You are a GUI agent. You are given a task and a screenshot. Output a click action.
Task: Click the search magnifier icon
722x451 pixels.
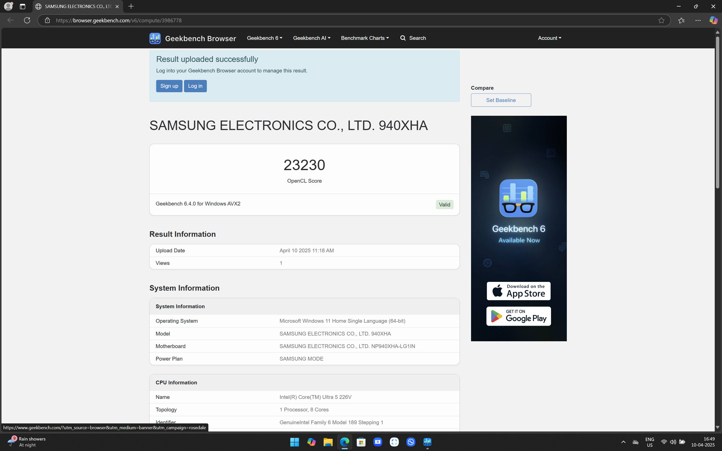pyautogui.click(x=403, y=38)
